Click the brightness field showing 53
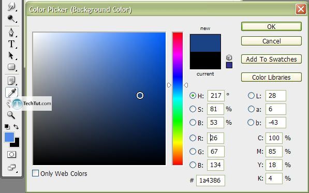Image resolution: width=309 pixels, height=193 pixels. 215,122
